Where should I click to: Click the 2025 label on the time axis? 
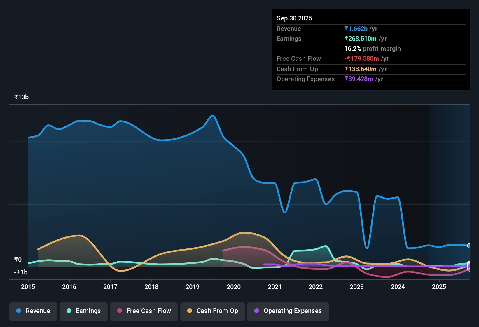439,287
